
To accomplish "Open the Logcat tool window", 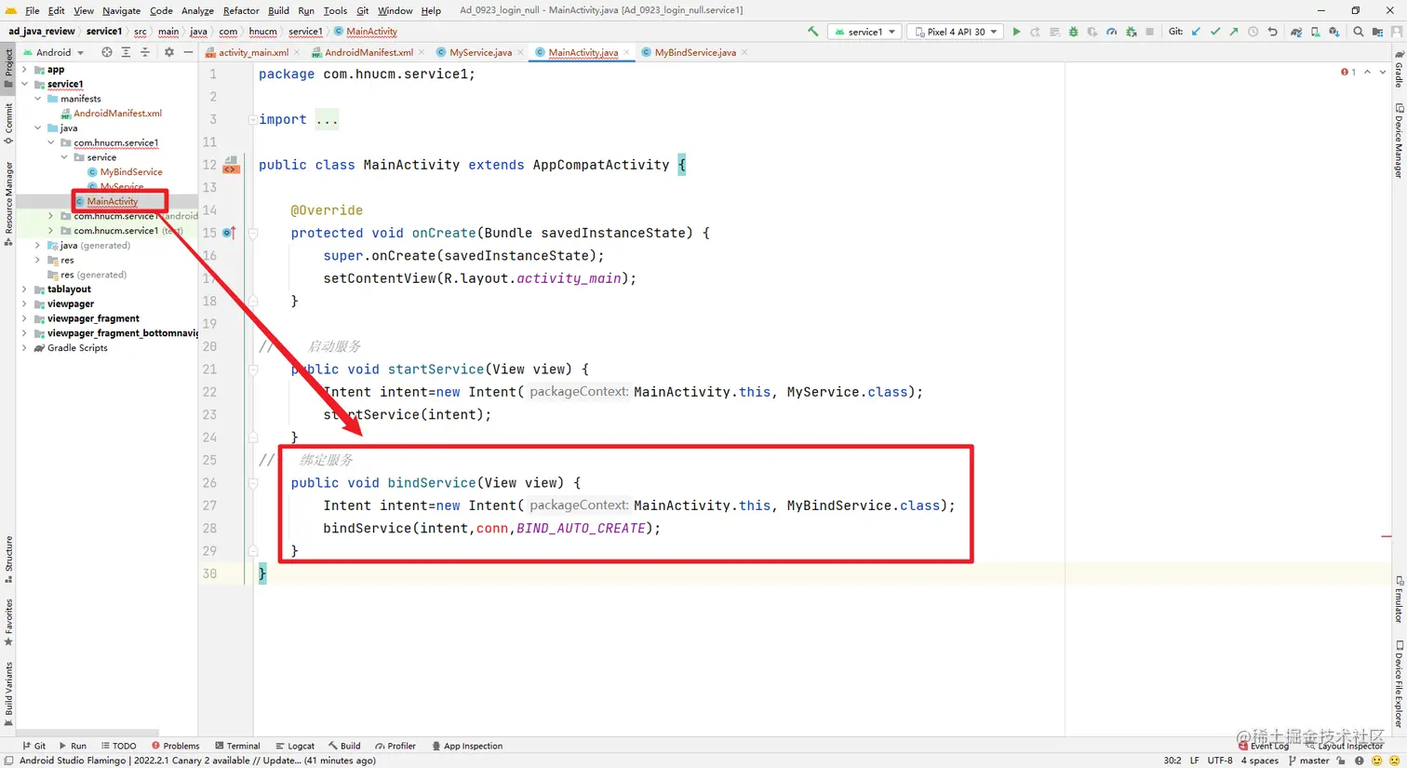I will pos(295,746).
